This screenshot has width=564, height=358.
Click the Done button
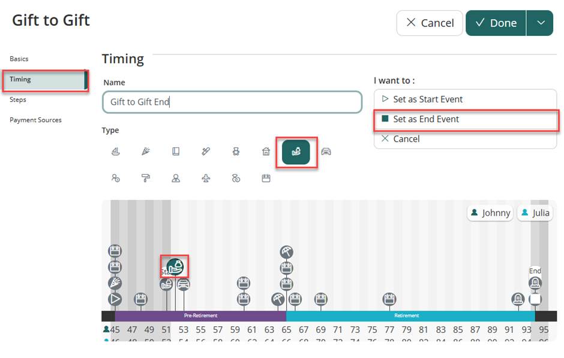click(x=496, y=23)
